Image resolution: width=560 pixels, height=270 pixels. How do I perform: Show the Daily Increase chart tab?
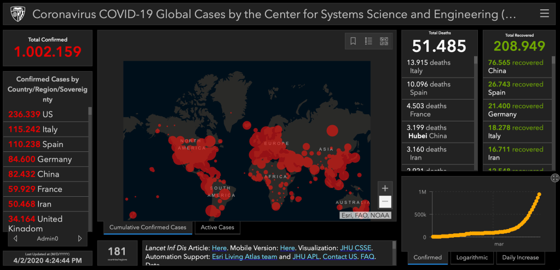pyautogui.click(x=520, y=257)
